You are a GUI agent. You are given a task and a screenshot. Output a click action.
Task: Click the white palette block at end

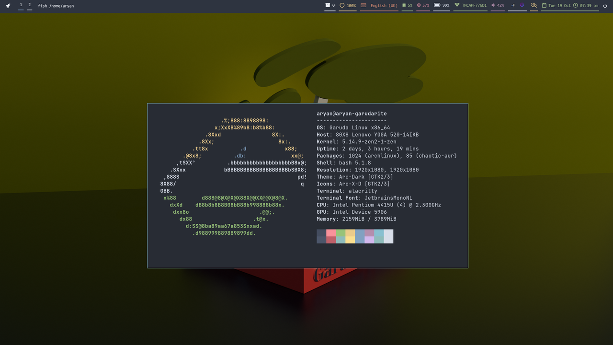pyautogui.click(x=388, y=236)
